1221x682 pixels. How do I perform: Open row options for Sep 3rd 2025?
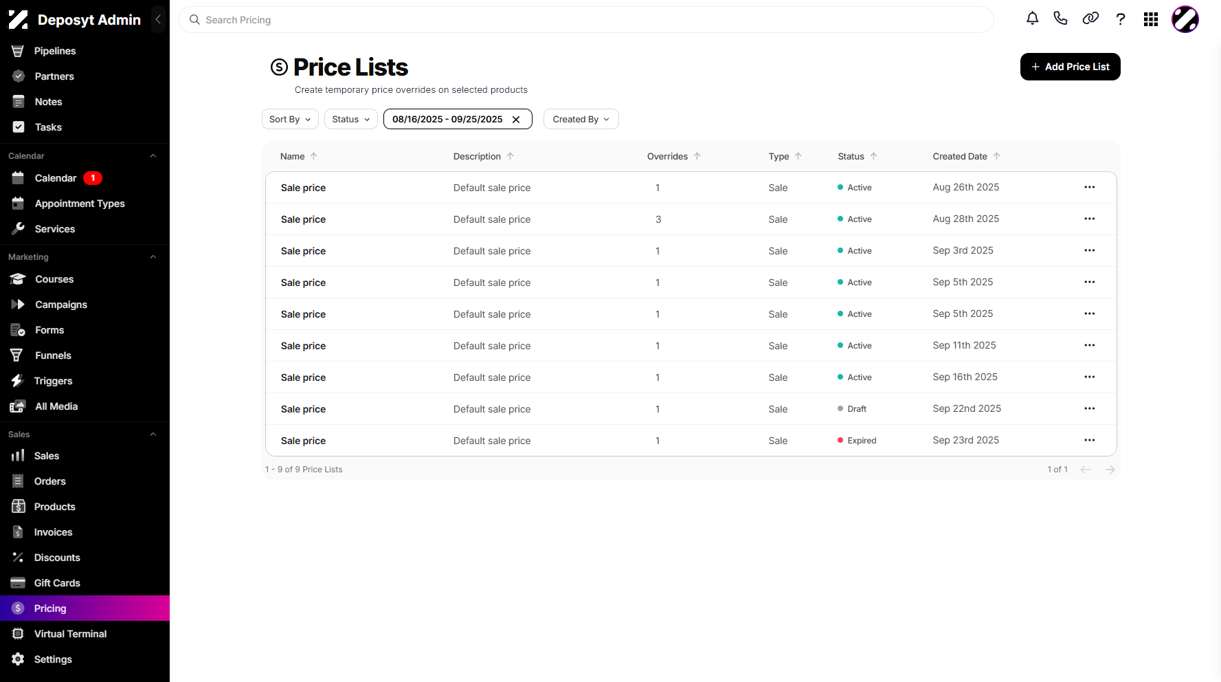pos(1090,250)
